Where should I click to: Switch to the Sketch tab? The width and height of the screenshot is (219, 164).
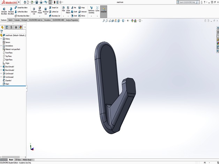(10, 20)
